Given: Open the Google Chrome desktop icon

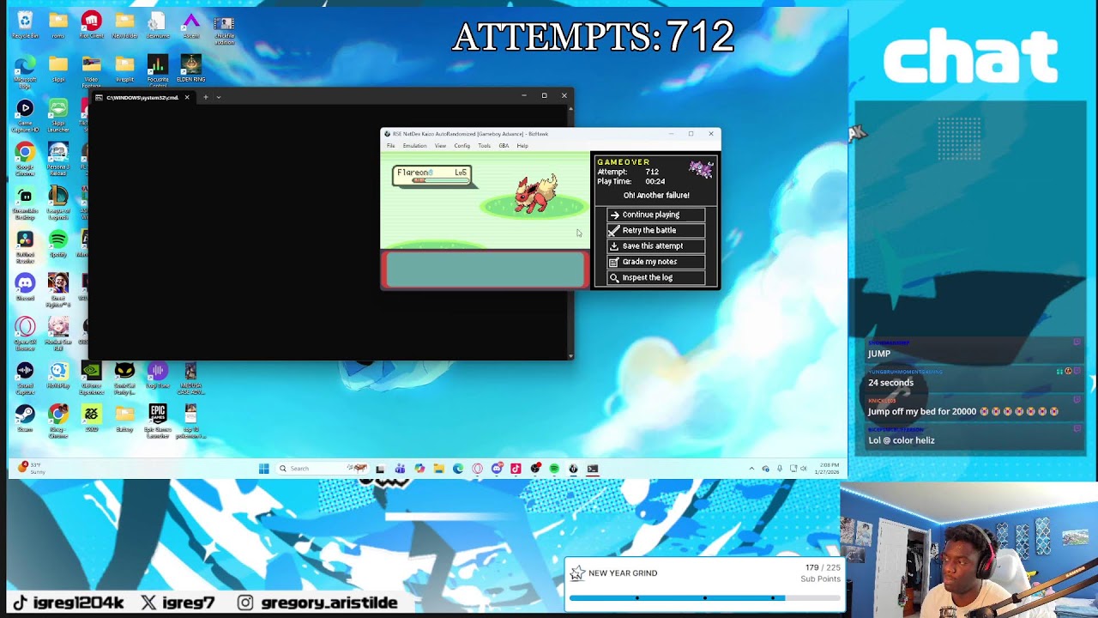Looking at the screenshot, I should pos(25,160).
